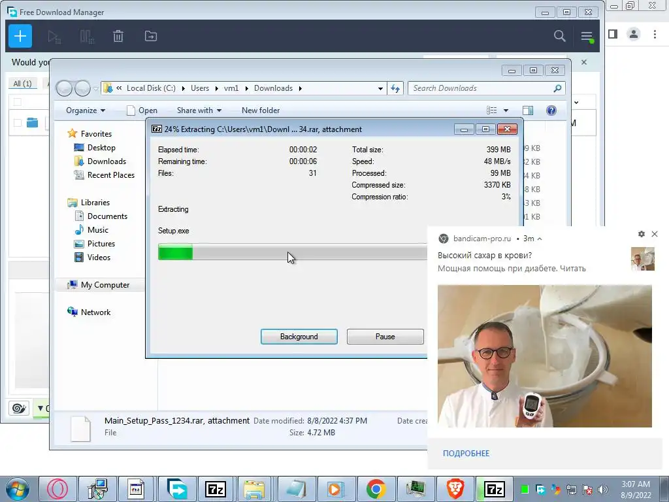The height and width of the screenshot is (502, 669).
Task: Click the change view icon
Action: click(x=491, y=110)
